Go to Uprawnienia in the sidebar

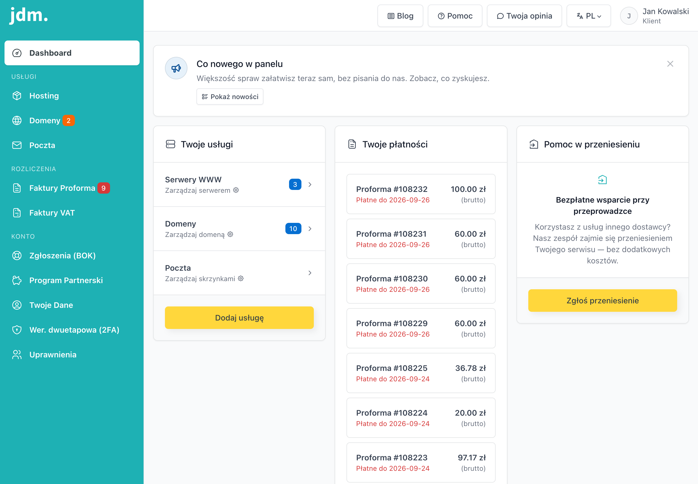coord(72,355)
